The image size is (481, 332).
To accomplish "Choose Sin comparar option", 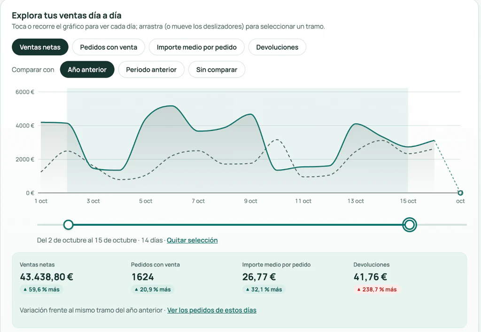I will coord(217,70).
